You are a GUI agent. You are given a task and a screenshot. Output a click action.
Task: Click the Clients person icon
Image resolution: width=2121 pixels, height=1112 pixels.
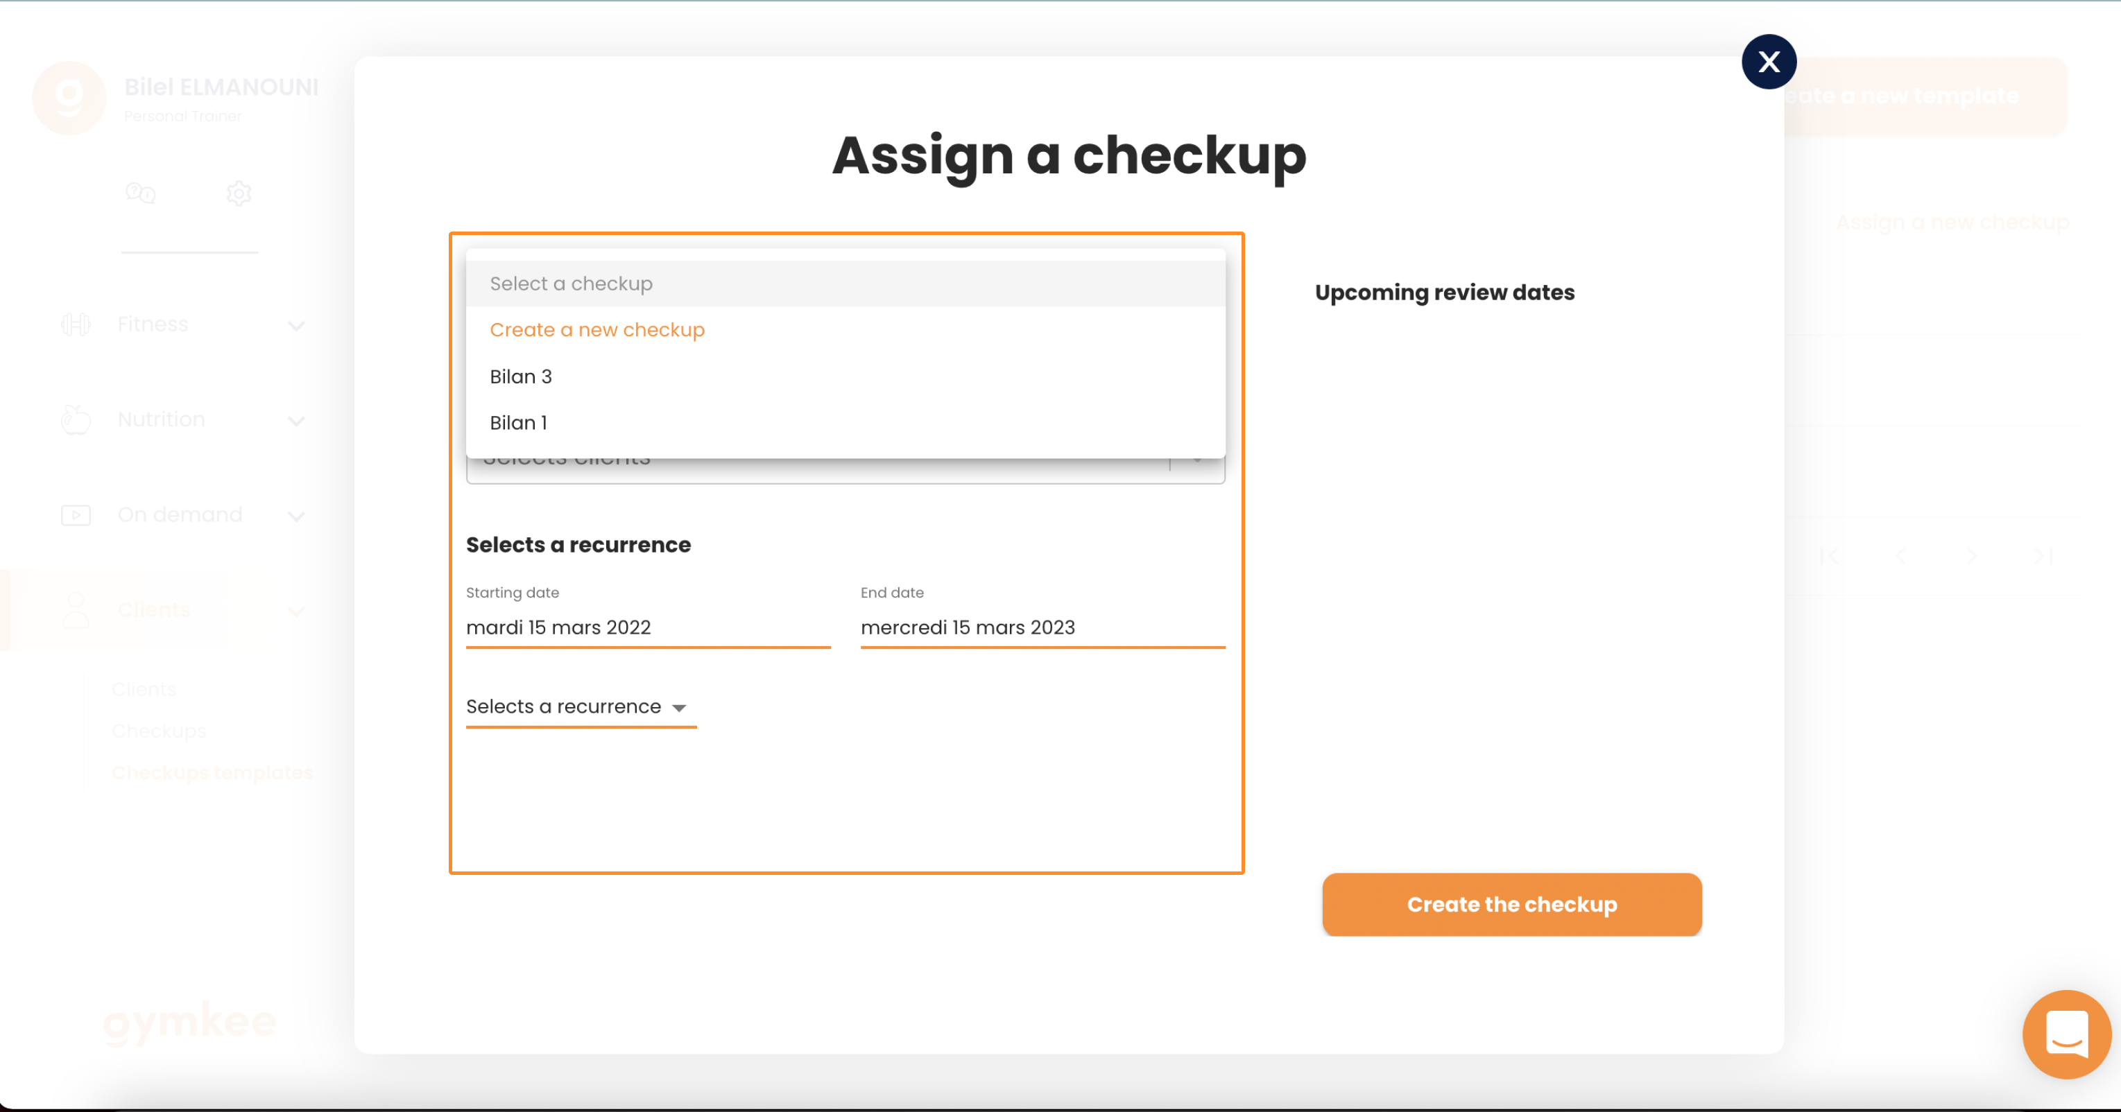[76, 611]
